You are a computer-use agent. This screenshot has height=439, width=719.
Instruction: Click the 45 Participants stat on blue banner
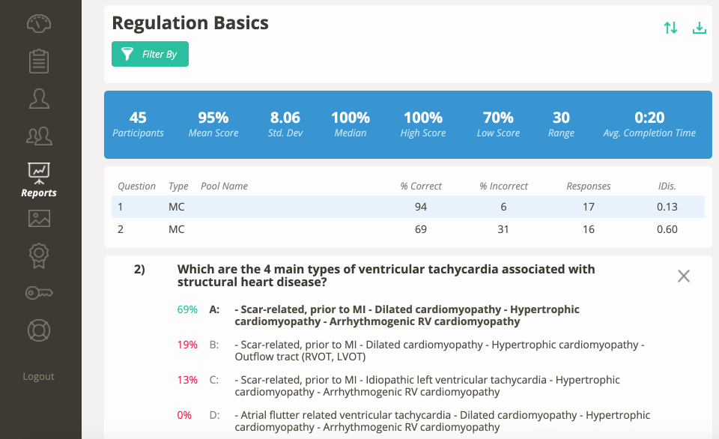[139, 124]
